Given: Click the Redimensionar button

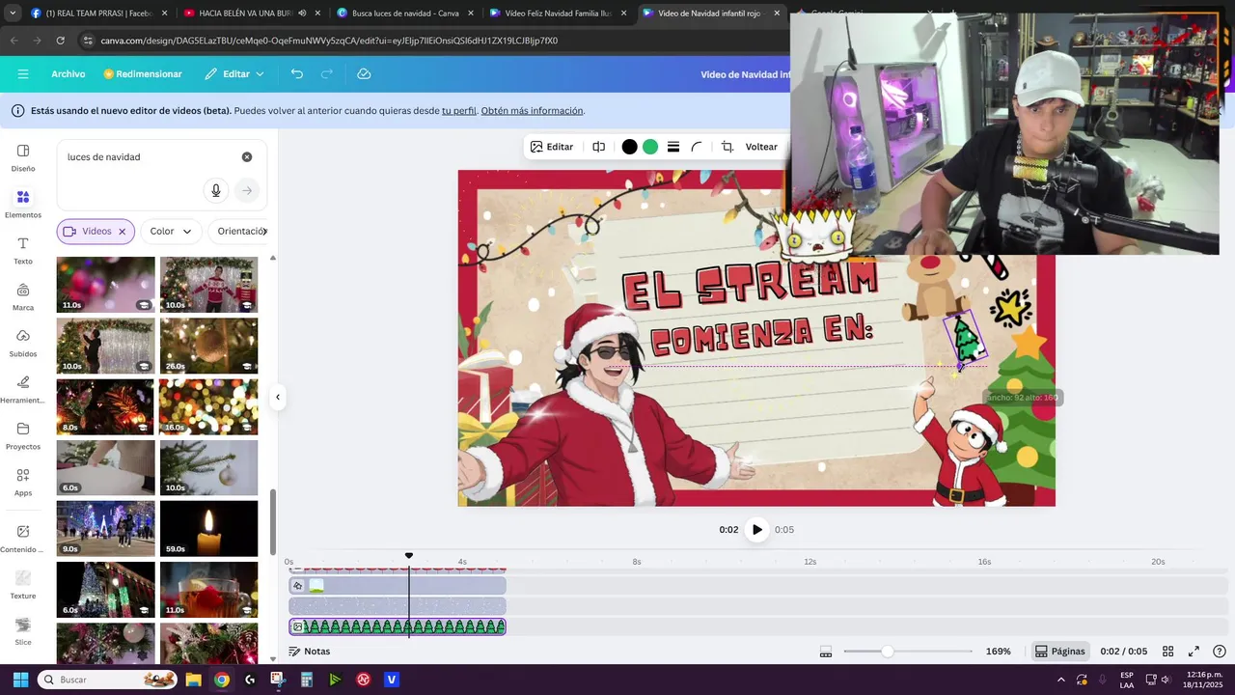Looking at the screenshot, I should (x=143, y=74).
